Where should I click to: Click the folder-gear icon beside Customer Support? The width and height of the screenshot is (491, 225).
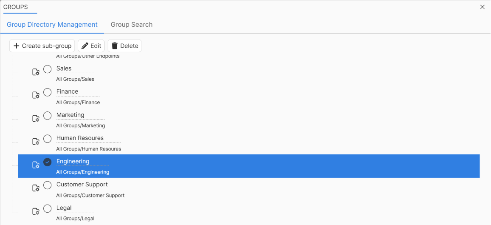[x=36, y=188]
